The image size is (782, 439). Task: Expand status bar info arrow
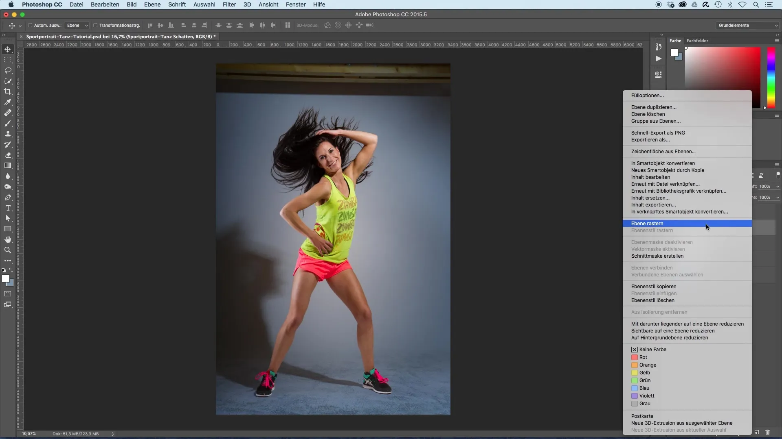pyautogui.click(x=113, y=434)
